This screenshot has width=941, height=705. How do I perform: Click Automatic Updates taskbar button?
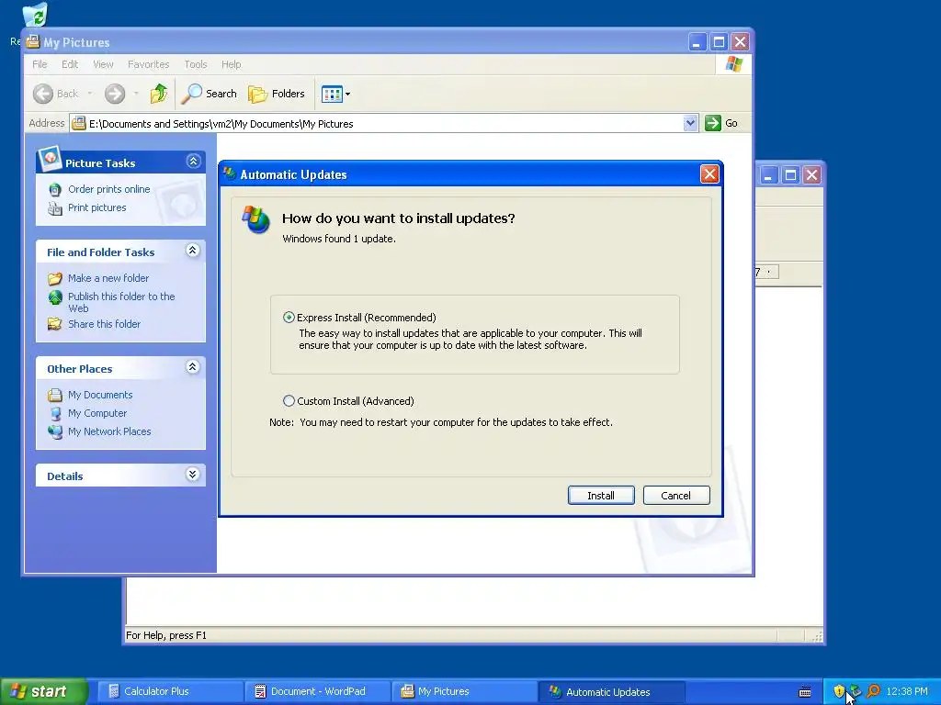tap(611, 692)
